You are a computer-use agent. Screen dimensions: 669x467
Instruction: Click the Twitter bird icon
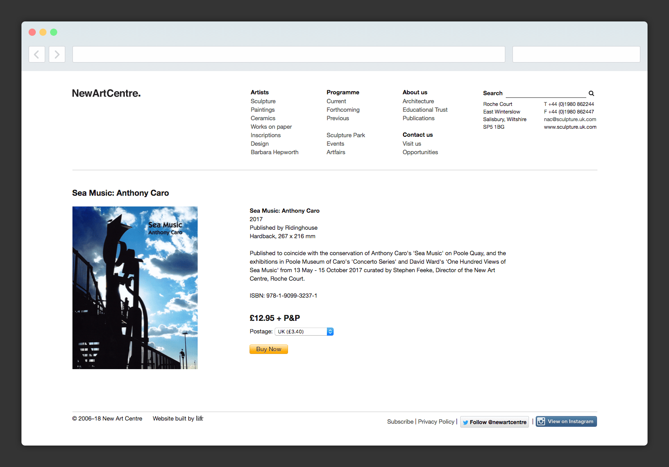[466, 422]
